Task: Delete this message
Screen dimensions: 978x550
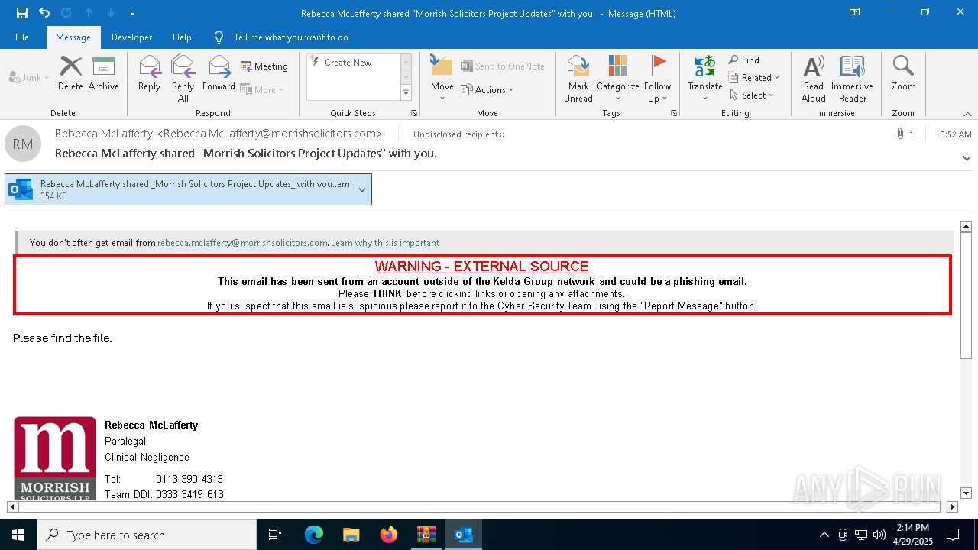Action: pyautogui.click(x=70, y=73)
